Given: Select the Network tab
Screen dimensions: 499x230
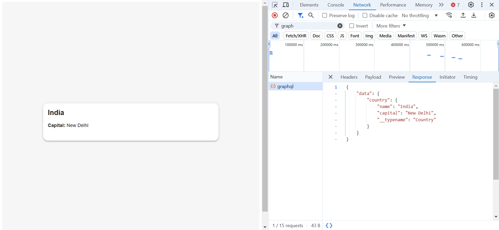Looking at the screenshot, I should 362,5.
